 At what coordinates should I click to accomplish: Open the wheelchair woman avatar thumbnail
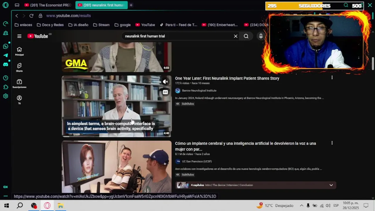tap(116, 167)
